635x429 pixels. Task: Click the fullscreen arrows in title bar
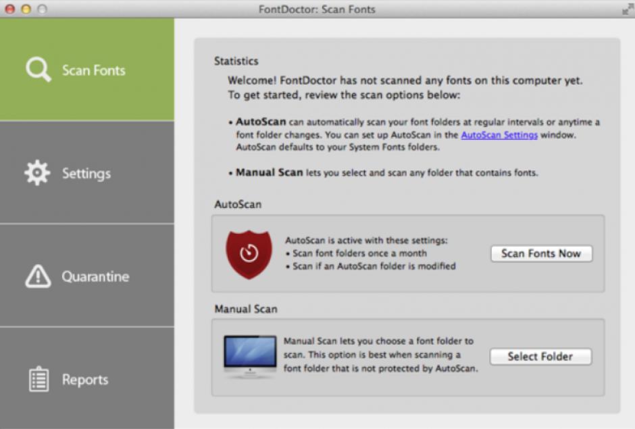click(628, 9)
